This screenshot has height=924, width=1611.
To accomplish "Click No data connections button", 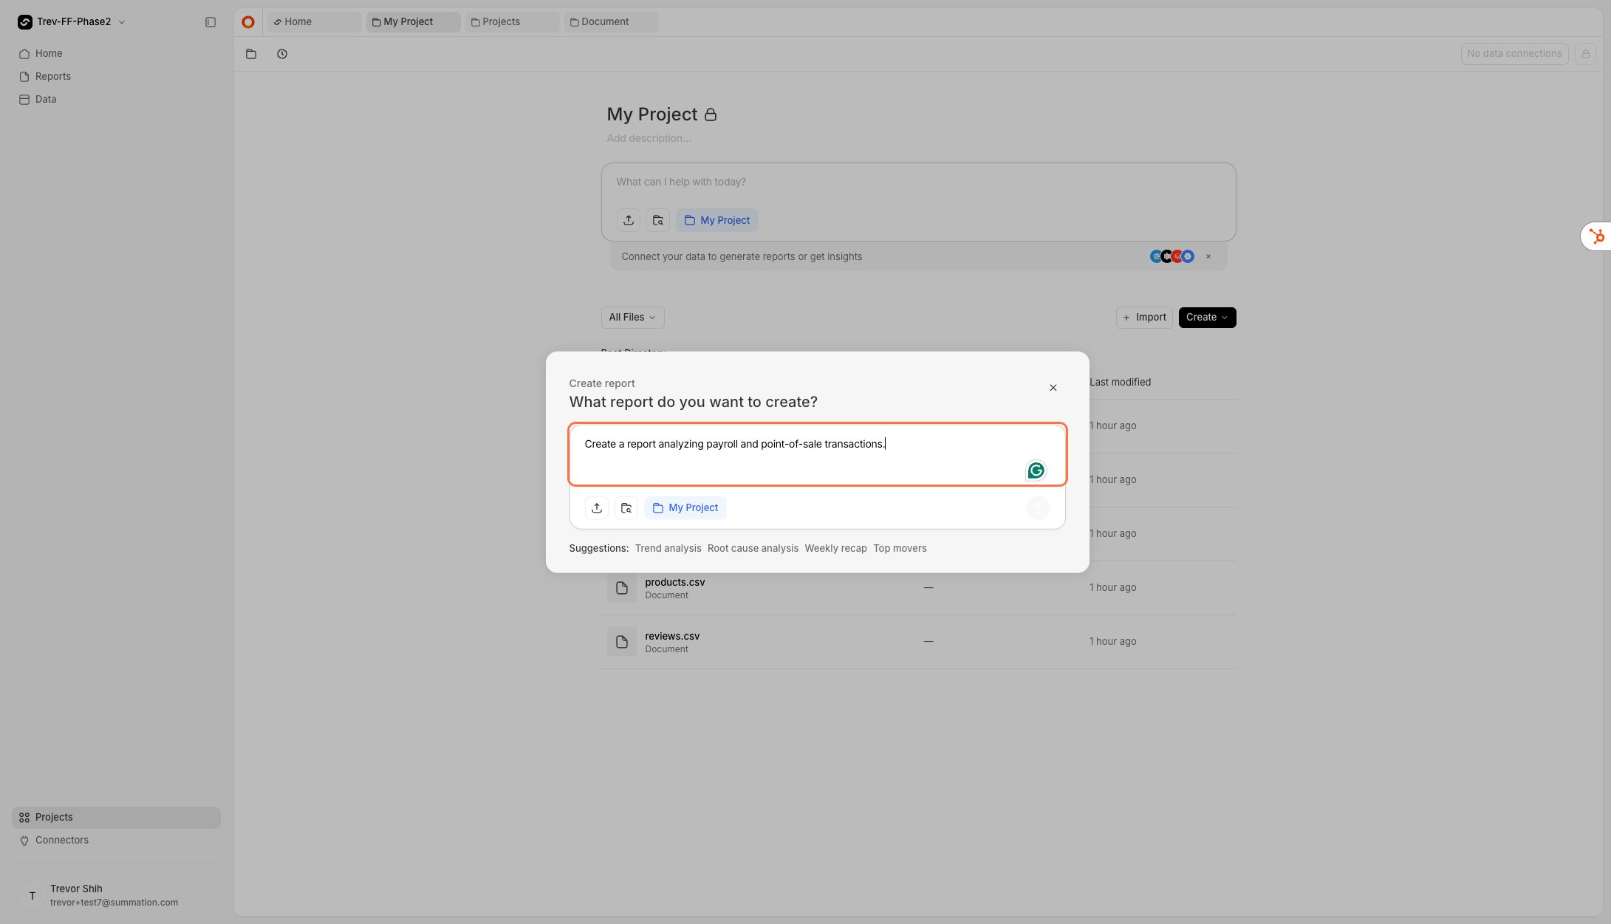I will 1514,54.
